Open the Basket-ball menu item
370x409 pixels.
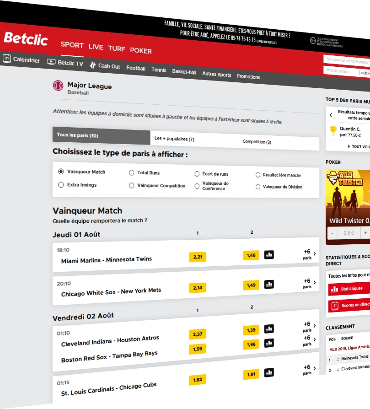pyautogui.click(x=184, y=72)
